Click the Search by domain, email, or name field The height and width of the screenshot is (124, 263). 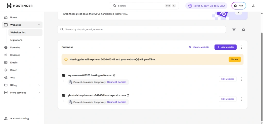coord(142,29)
